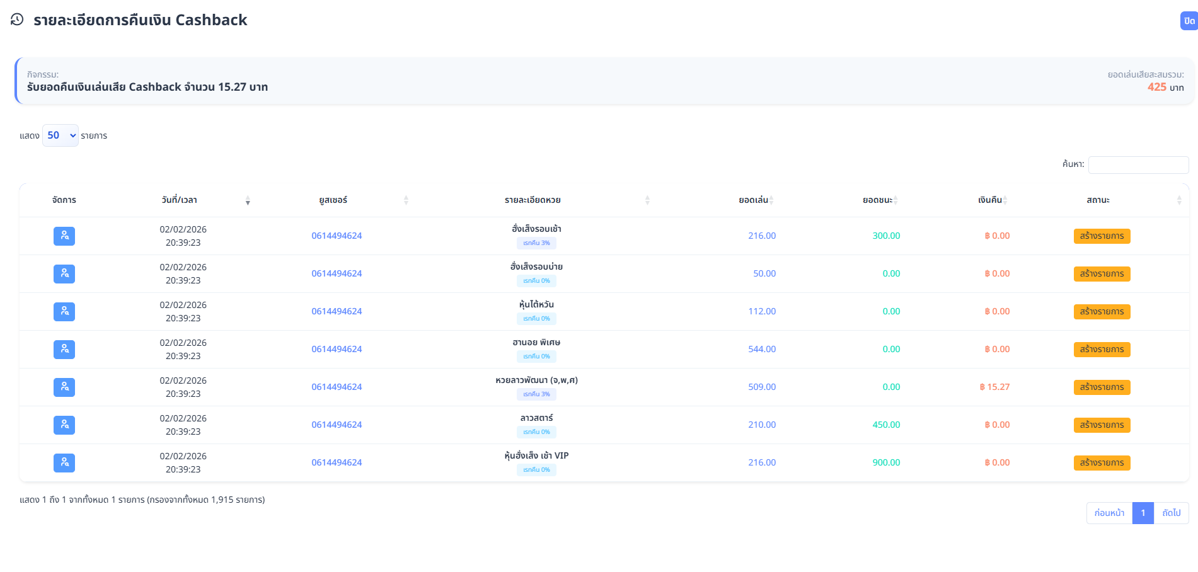Close the cashback details with ปิด button
Screen dimensions: 1198x572
pyautogui.click(x=1189, y=21)
